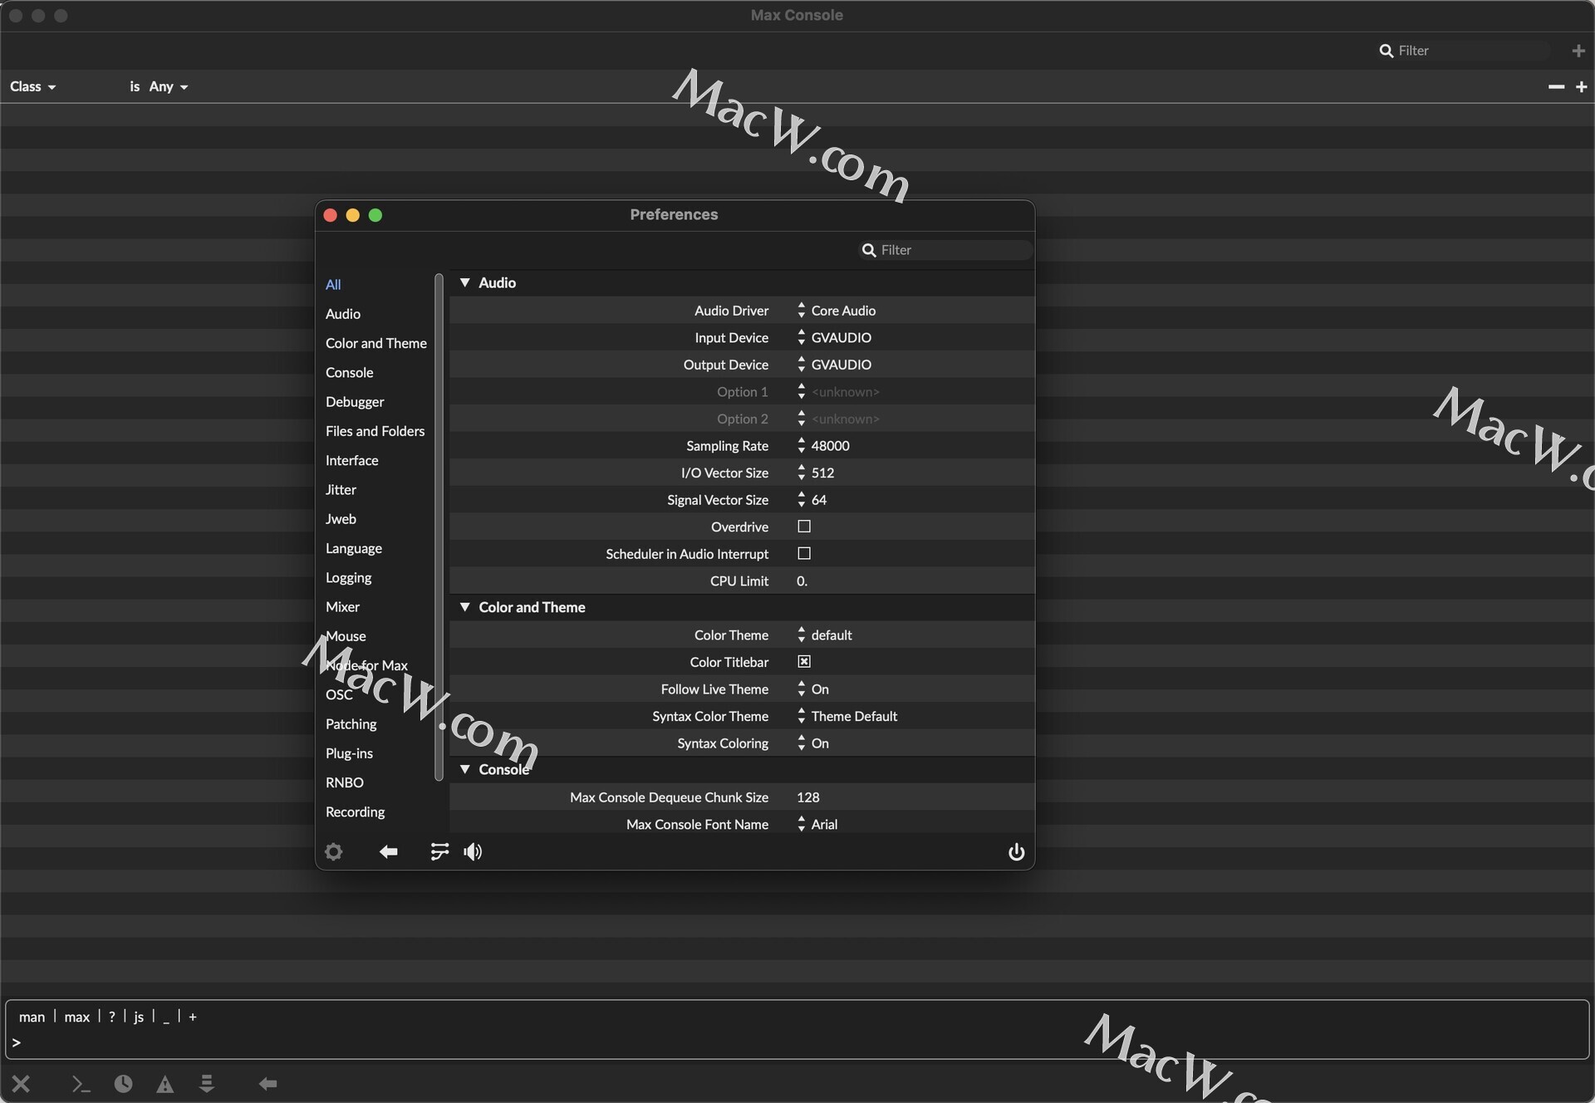Open the Signal Vector Size dropdown

point(812,500)
